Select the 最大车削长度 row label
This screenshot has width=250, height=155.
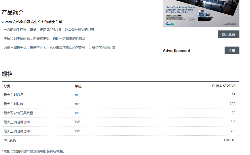(x=14, y=104)
